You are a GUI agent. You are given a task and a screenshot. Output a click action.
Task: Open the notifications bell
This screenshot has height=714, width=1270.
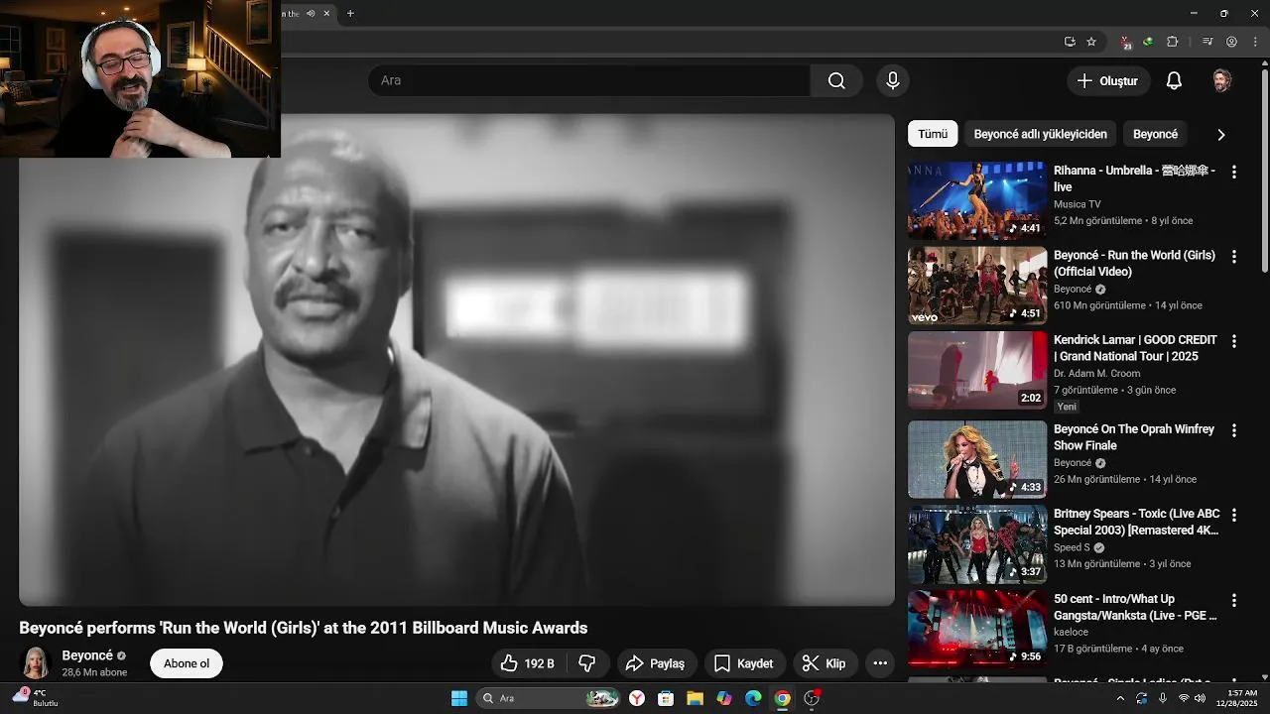pyautogui.click(x=1174, y=80)
